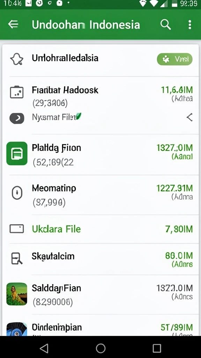Viewport: 201px width, 358px height.
Task: Tap the green Vasi button
Action: (x=174, y=59)
